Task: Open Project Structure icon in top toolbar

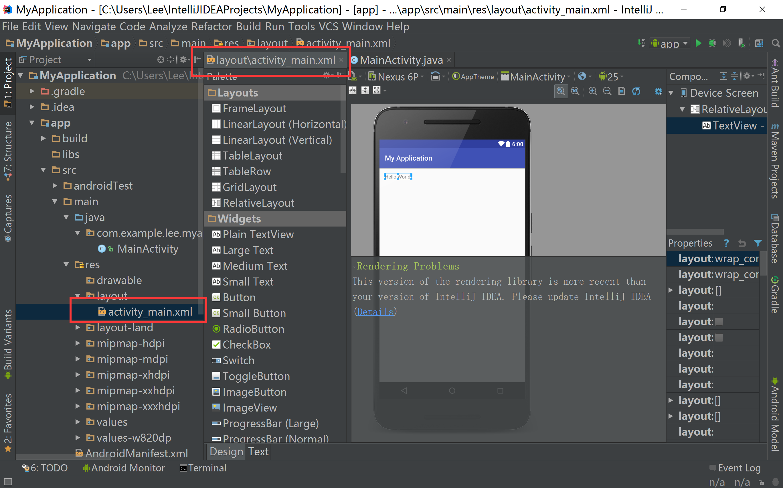Action: click(x=759, y=43)
